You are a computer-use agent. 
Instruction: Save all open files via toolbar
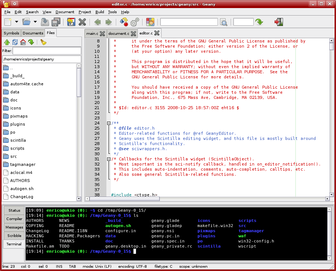pos(56,22)
